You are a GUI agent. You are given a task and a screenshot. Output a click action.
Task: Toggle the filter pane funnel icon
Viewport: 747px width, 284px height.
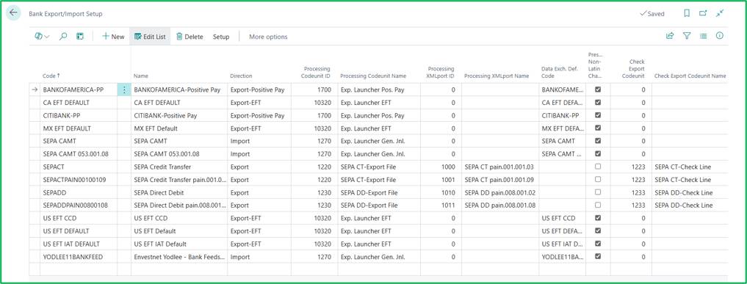click(x=687, y=36)
